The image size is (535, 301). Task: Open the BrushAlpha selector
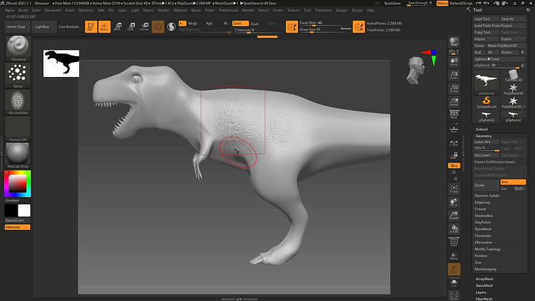coord(18,102)
